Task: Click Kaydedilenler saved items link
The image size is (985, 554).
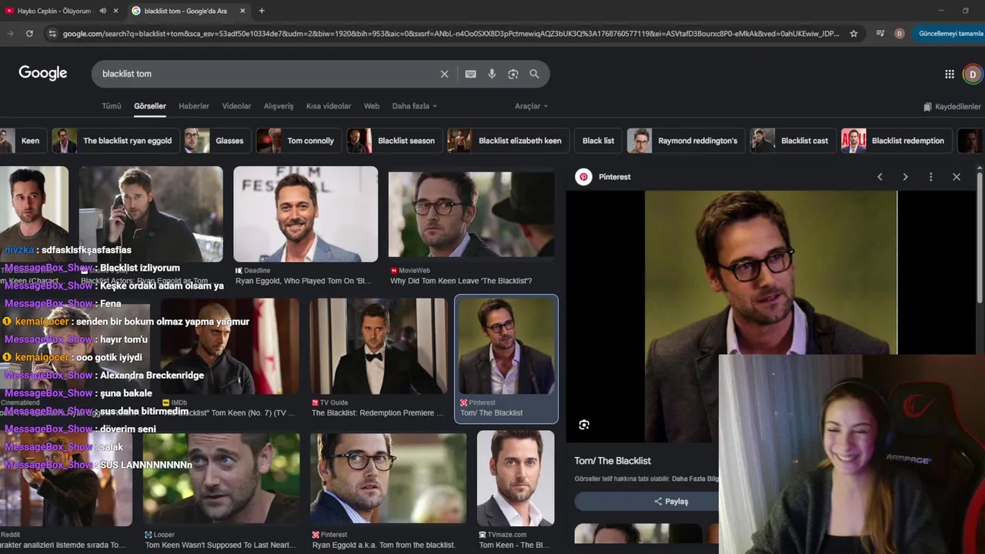Action: (953, 106)
